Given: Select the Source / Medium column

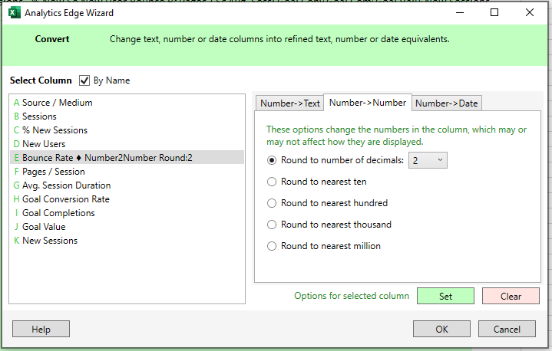Looking at the screenshot, I should point(58,103).
